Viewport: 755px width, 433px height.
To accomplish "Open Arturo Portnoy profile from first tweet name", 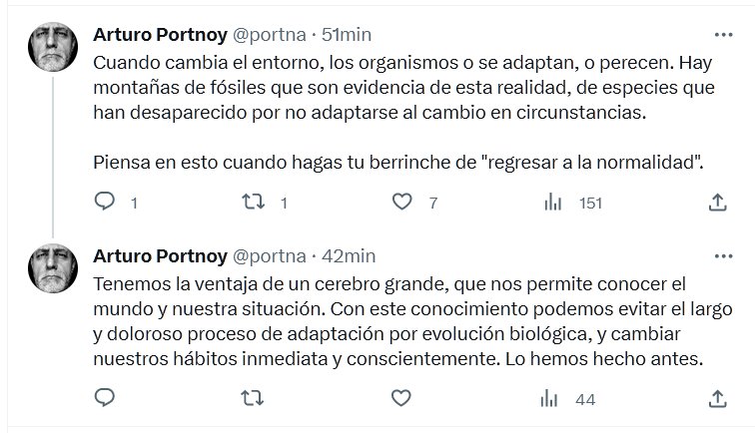I will pyautogui.click(x=158, y=36).
